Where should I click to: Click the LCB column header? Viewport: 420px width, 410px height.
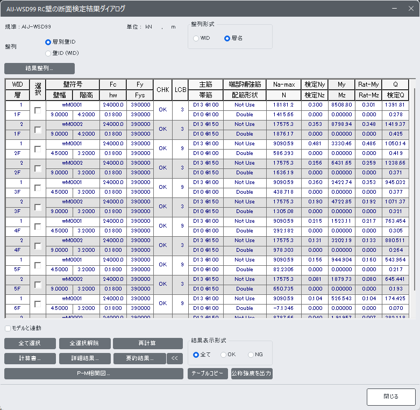tap(180, 90)
